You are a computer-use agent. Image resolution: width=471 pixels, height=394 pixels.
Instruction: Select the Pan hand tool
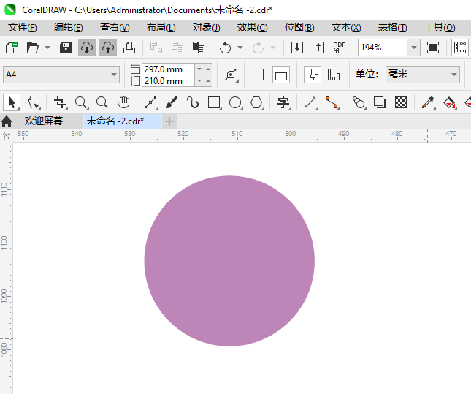pyautogui.click(x=123, y=102)
